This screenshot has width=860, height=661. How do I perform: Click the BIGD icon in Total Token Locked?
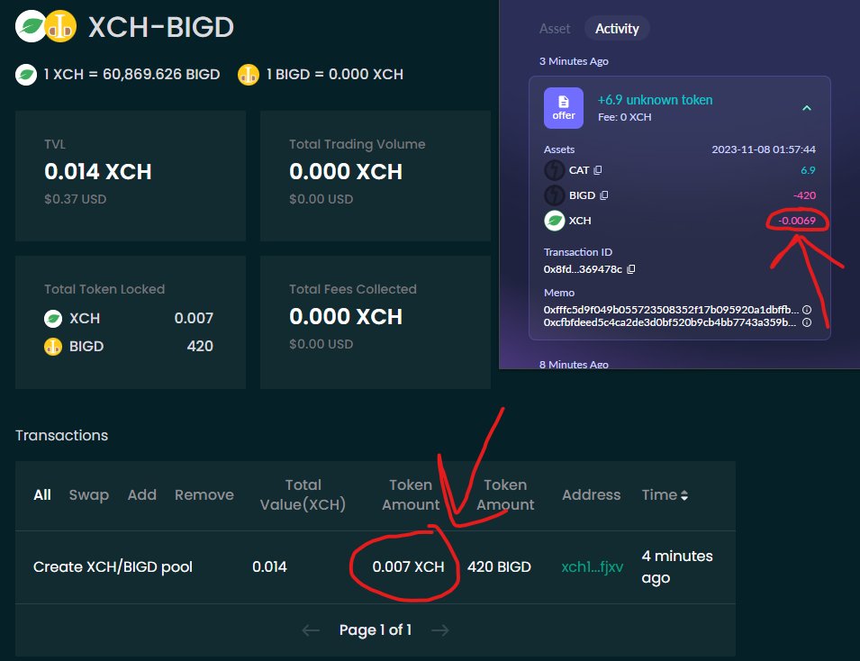click(53, 346)
